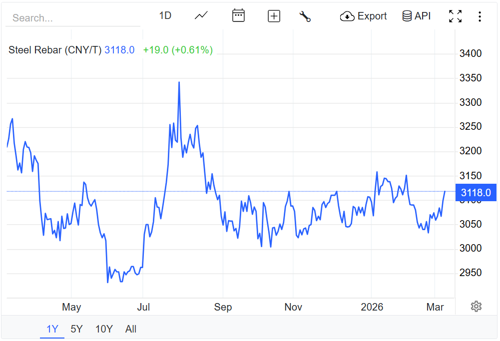Open the three-dot more options menu

(480, 16)
